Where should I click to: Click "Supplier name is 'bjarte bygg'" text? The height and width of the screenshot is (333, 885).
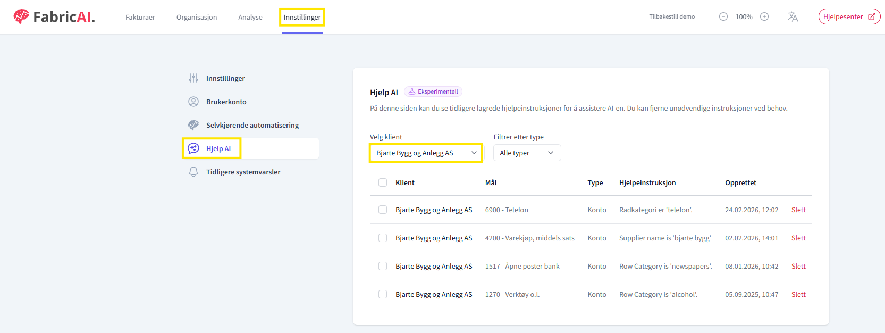click(x=665, y=238)
